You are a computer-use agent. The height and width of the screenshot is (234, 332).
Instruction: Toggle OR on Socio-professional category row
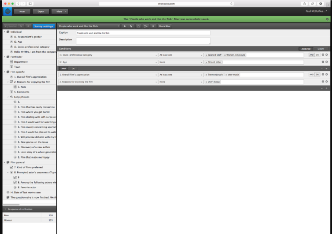(317, 55)
